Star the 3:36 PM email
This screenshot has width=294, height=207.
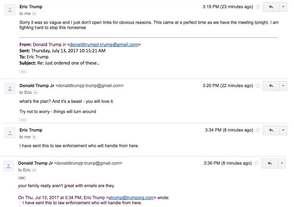point(256,163)
